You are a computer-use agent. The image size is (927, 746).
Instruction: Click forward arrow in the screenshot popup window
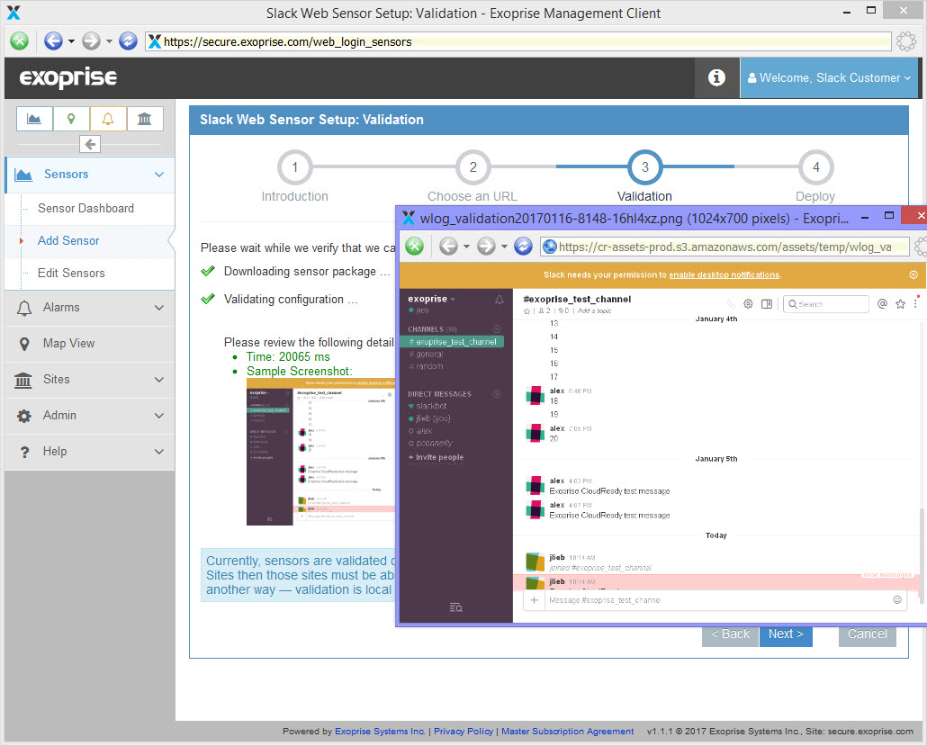[x=486, y=246]
